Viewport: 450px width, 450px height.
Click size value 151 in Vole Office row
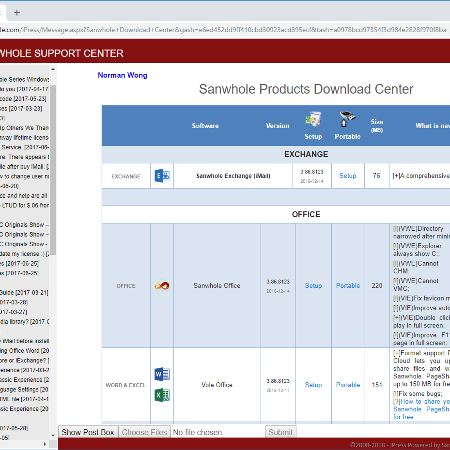[x=377, y=385]
